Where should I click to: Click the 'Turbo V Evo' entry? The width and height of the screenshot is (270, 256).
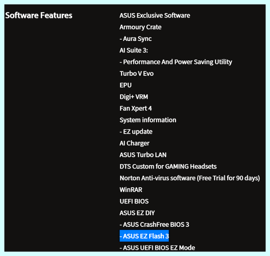coord(136,73)
